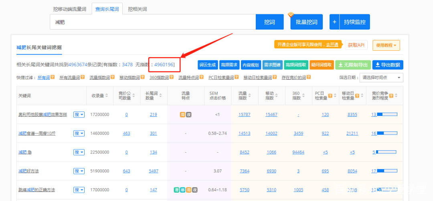
Task: Click the competition bar in 减肥食谱一周瘦10斤 row
Action: (x=386, y=133)
